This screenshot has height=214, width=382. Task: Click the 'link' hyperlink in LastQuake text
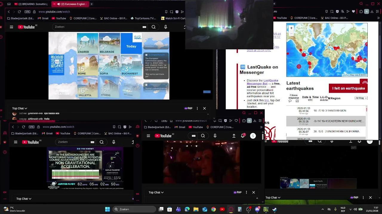(x=267, y=100)
